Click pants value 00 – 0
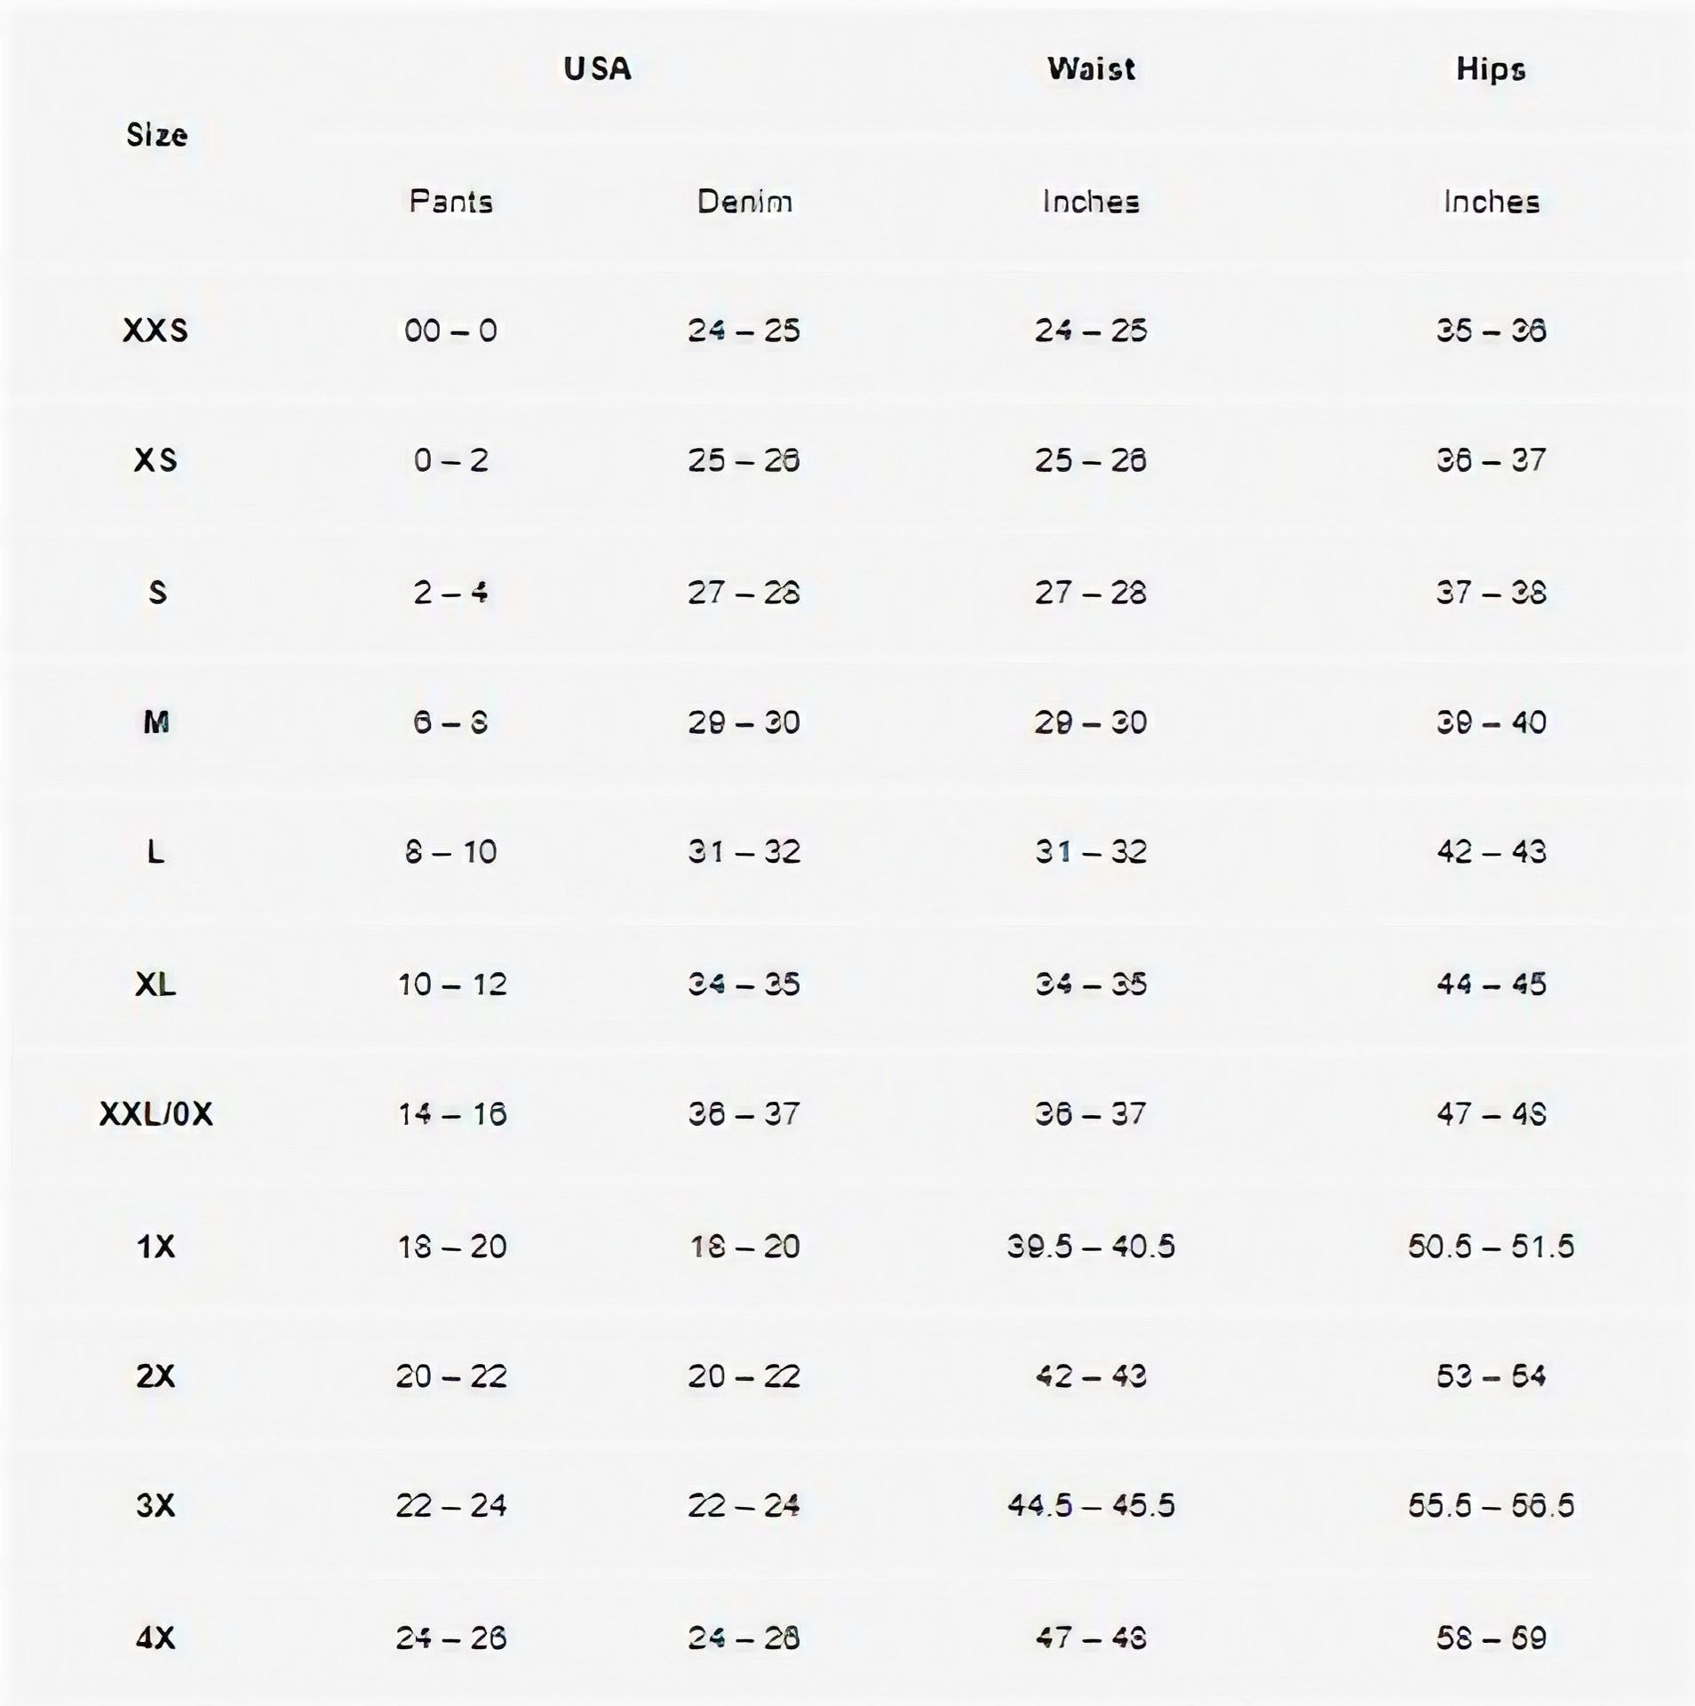Screen dimensions: 1695x1706 [451, 331]
